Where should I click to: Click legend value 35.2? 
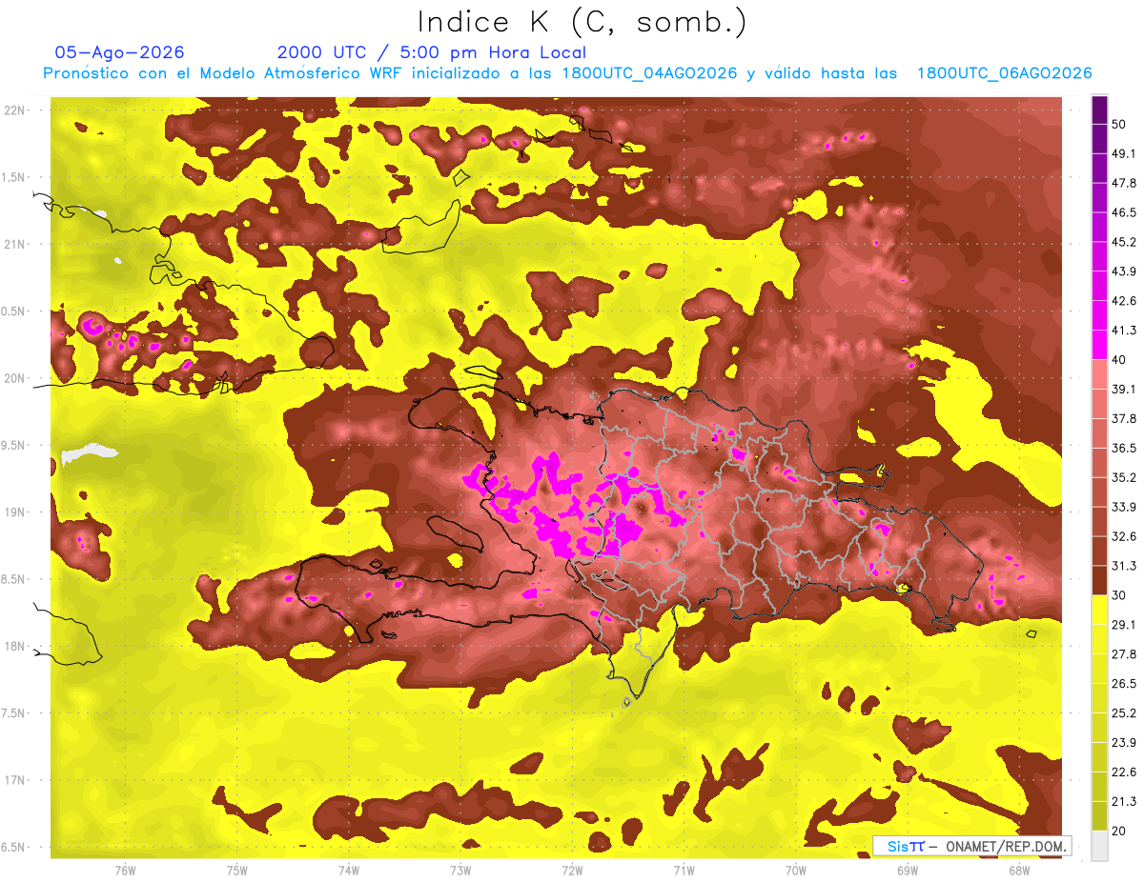click(1124, 477)
